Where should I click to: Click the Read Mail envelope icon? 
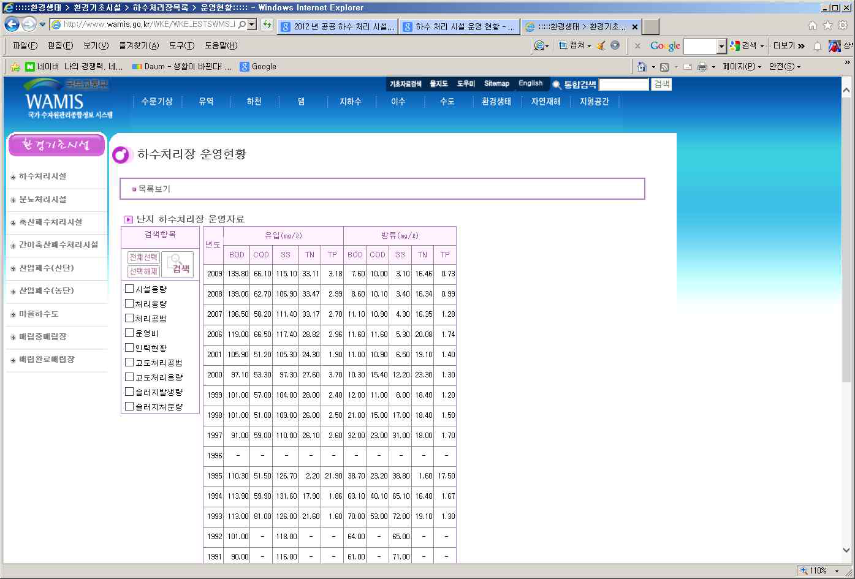(x=688, y=67)
